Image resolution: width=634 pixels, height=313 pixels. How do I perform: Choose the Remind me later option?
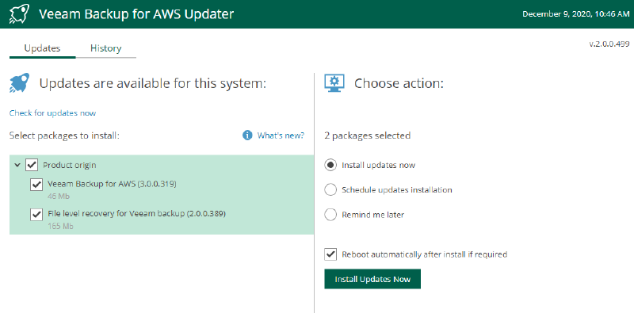(x=330, y=215)
